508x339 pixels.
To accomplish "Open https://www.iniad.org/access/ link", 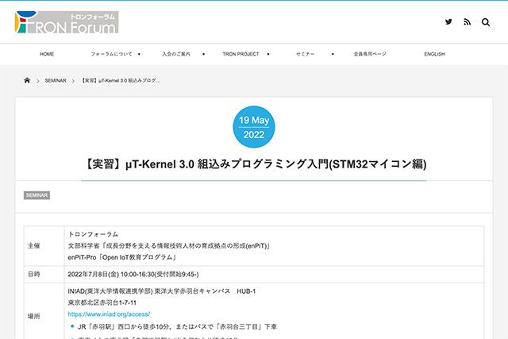I will (109, 314).
